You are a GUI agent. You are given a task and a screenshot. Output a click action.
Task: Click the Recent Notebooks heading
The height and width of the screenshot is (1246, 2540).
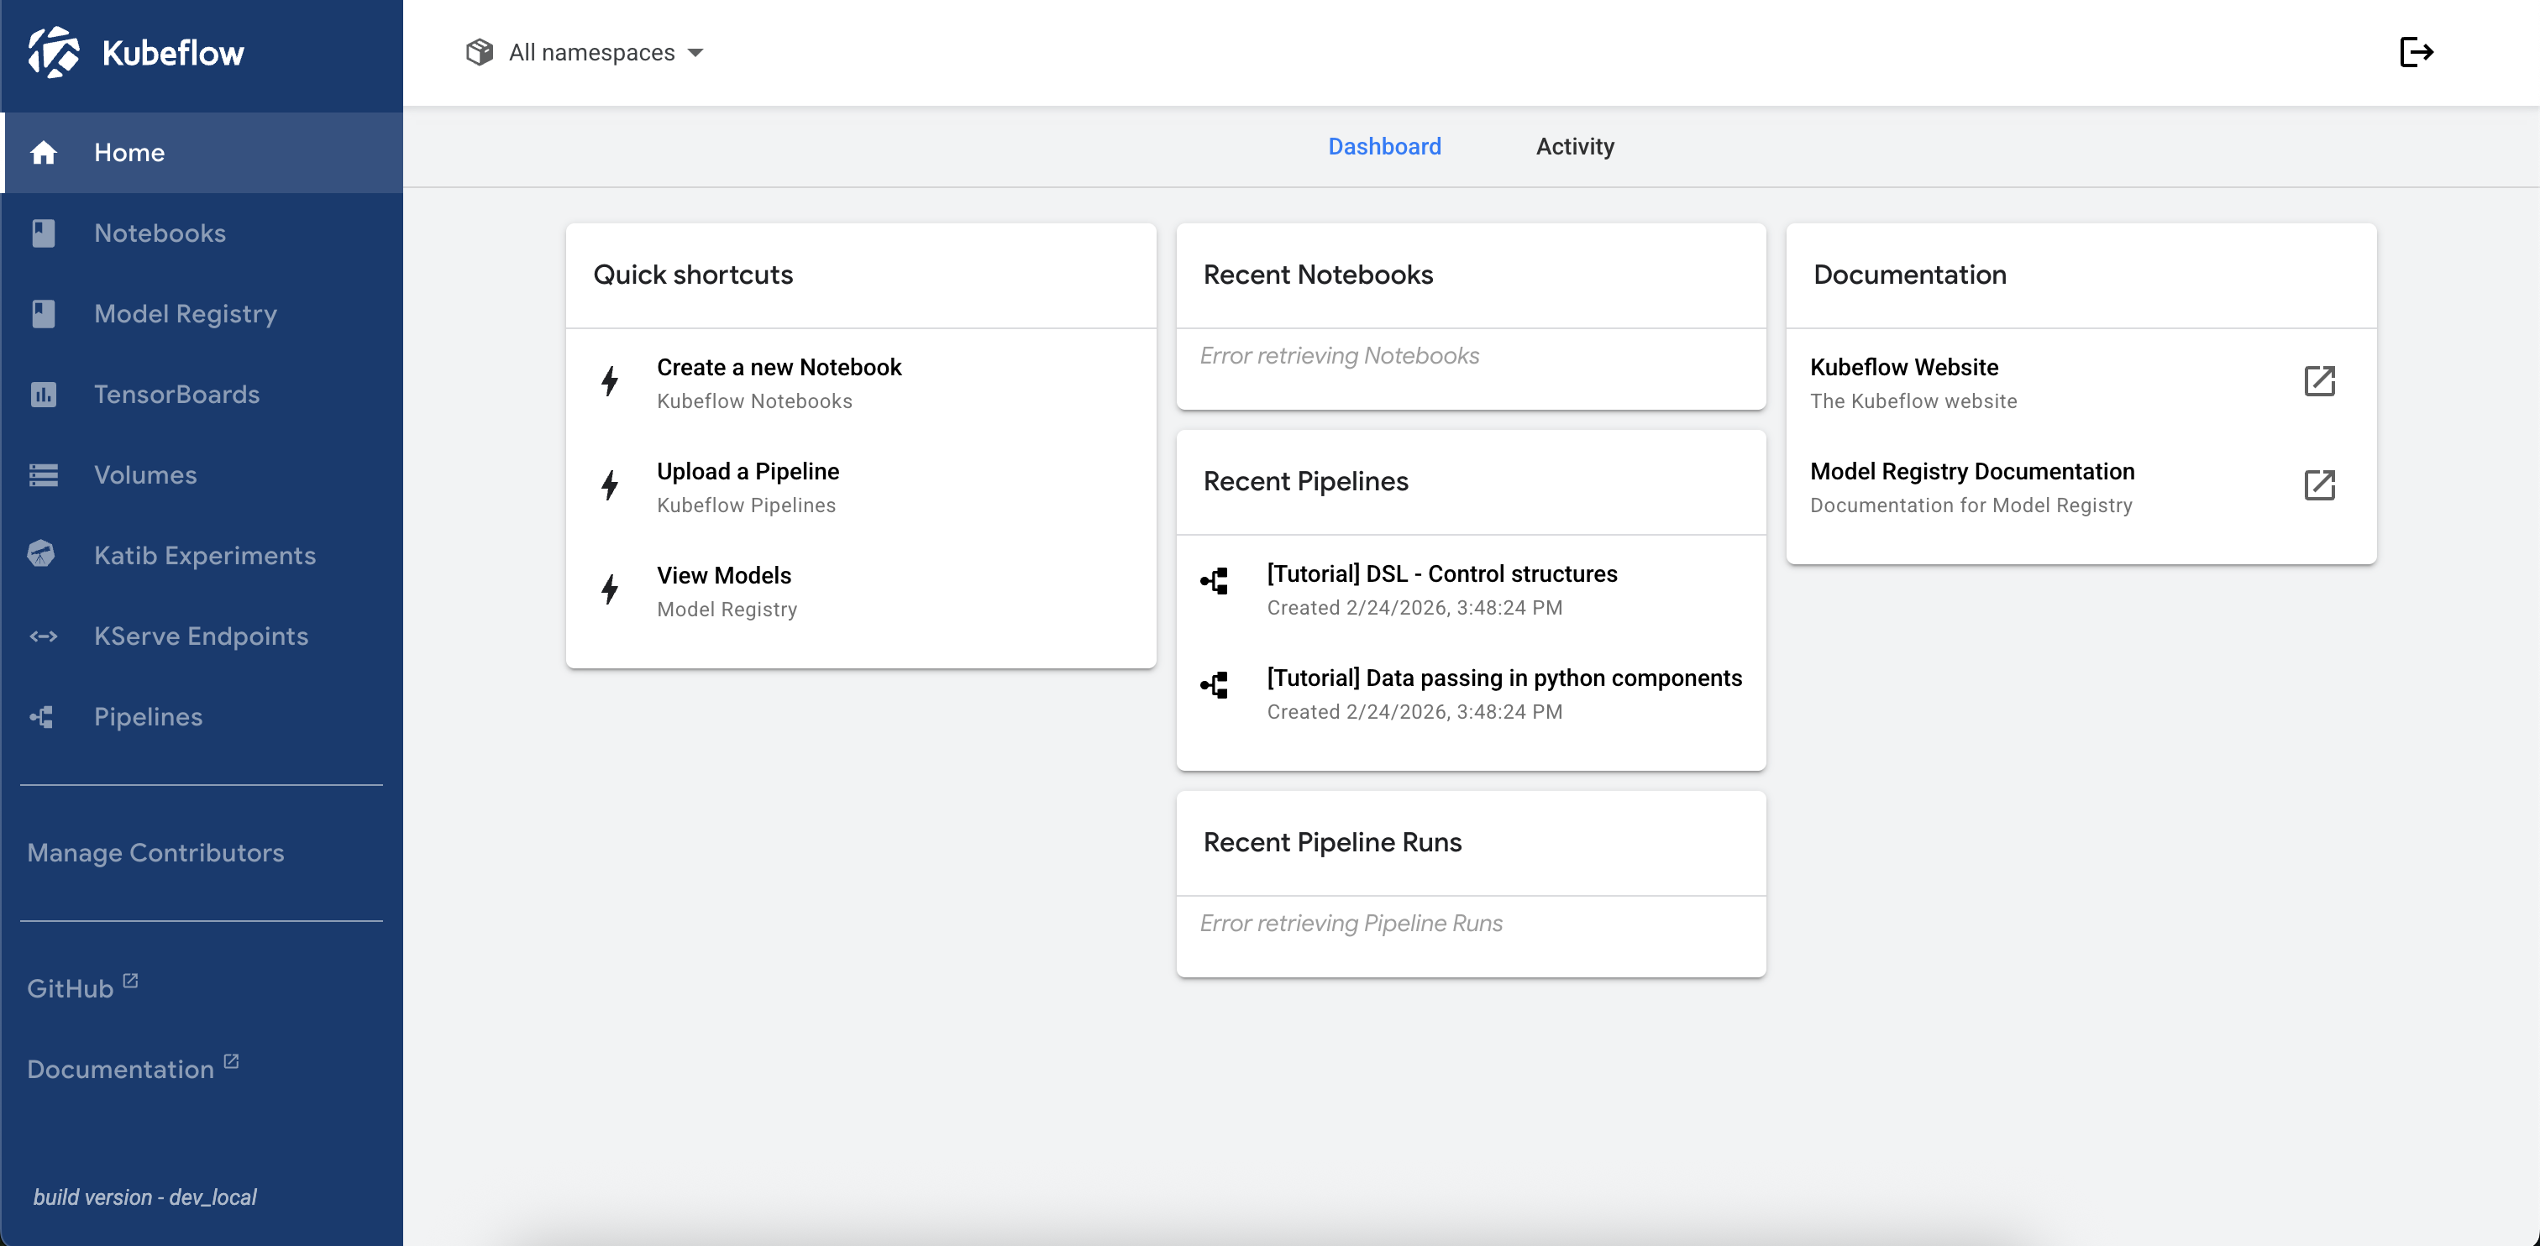tap(1317, 275)
